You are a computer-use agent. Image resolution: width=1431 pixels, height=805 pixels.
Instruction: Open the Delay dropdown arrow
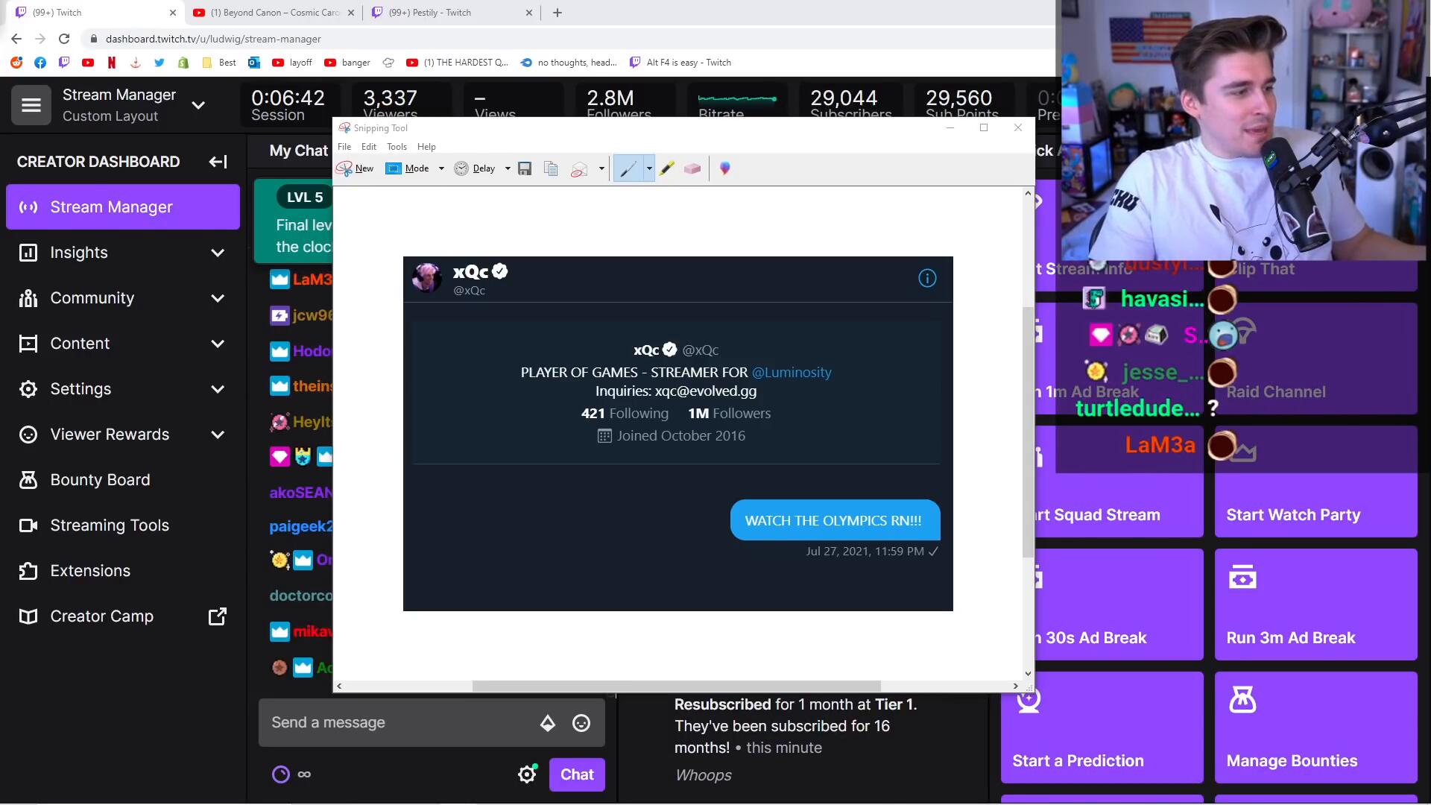tap(508, 168)
